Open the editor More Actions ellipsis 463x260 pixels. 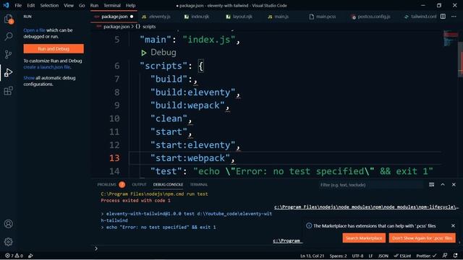click(454, 17)
